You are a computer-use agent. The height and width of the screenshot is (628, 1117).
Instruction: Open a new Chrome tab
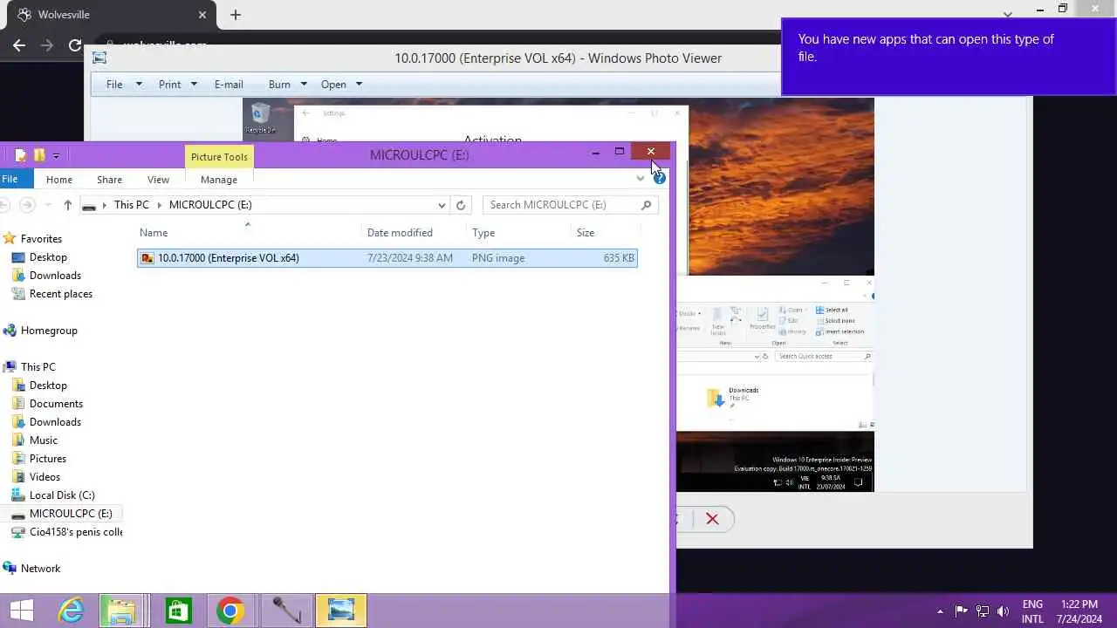(x=236, y=15)
